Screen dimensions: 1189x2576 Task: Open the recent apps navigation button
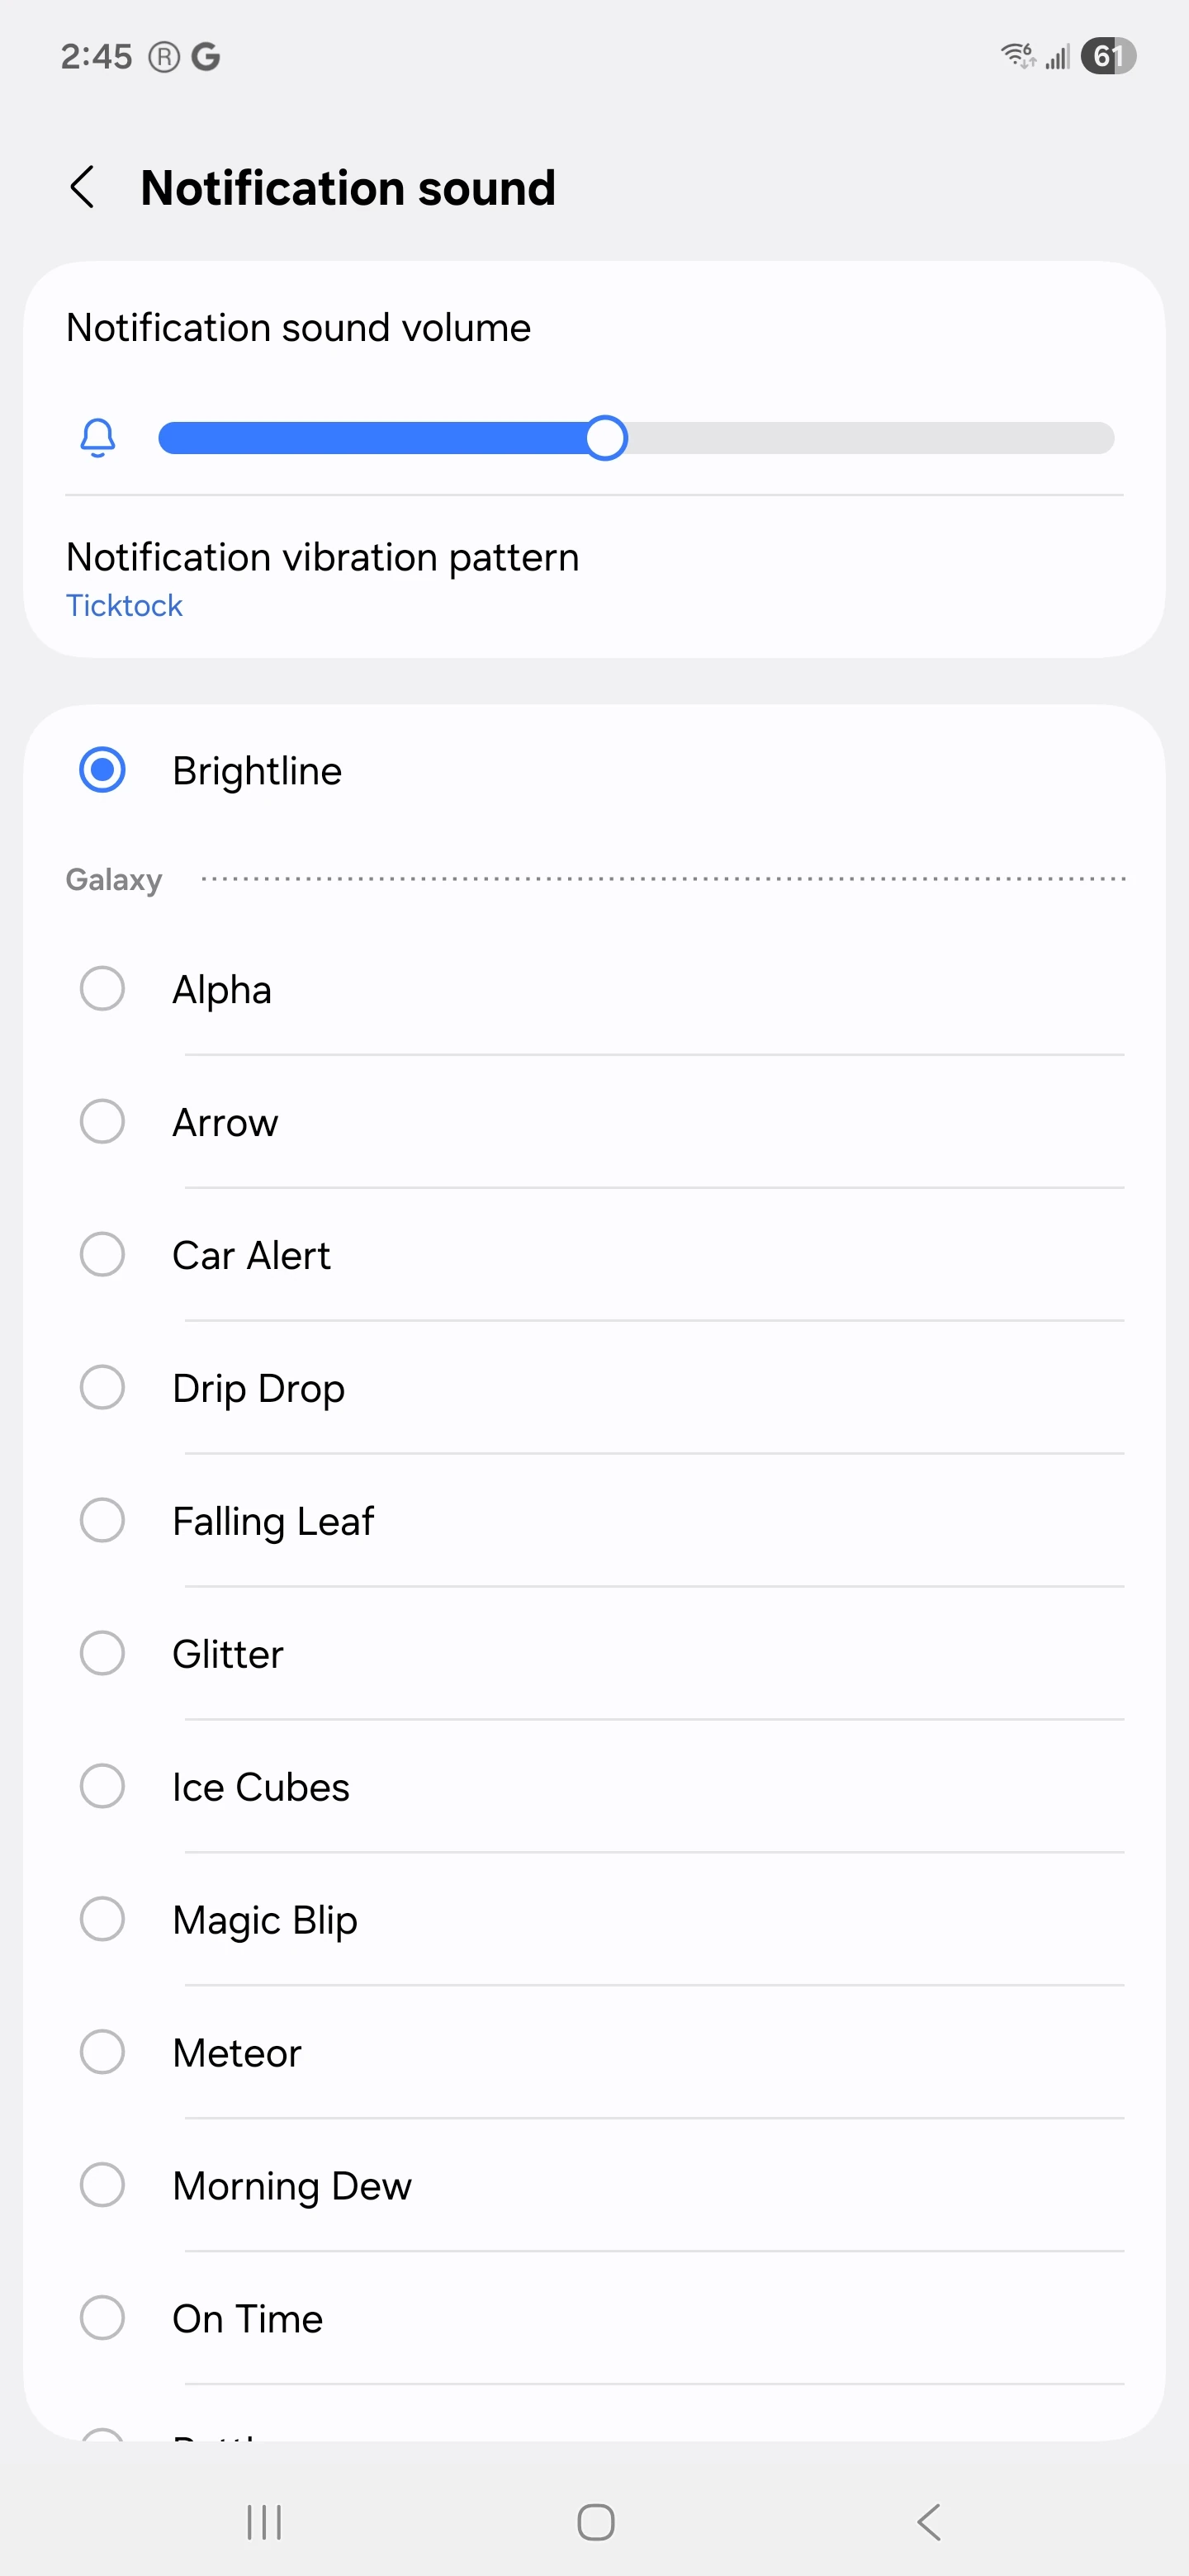264,2521
